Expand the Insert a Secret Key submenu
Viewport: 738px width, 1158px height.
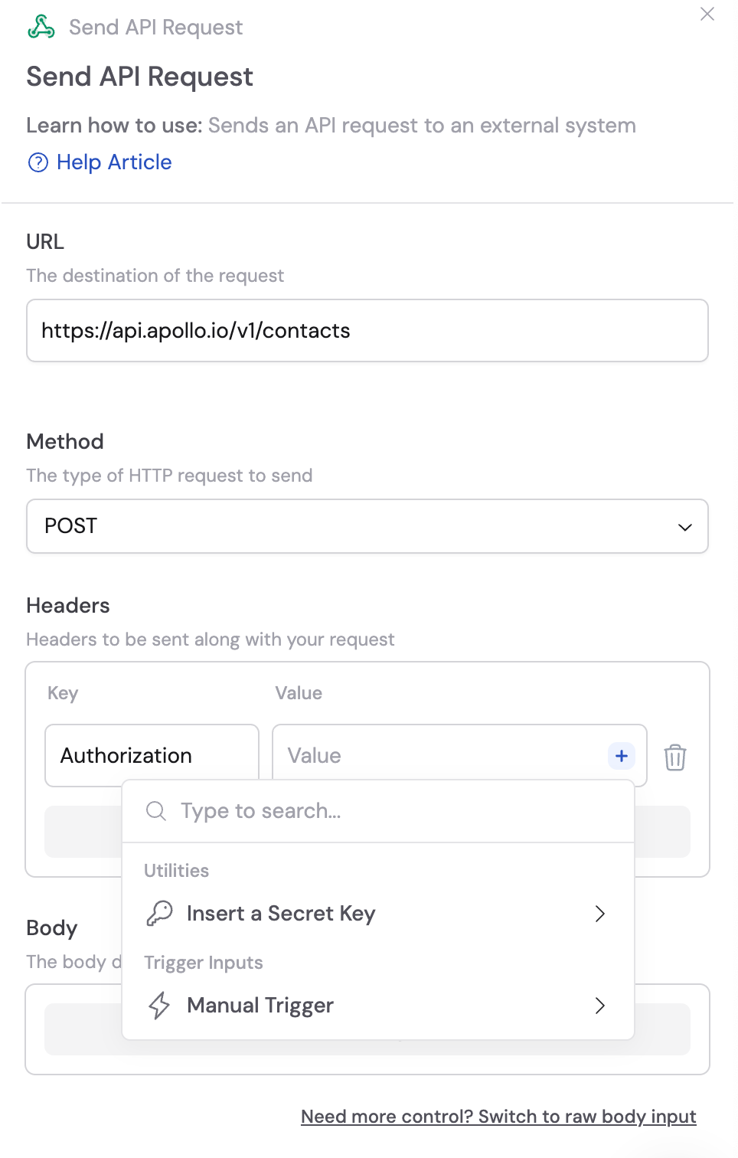point(600,914)
